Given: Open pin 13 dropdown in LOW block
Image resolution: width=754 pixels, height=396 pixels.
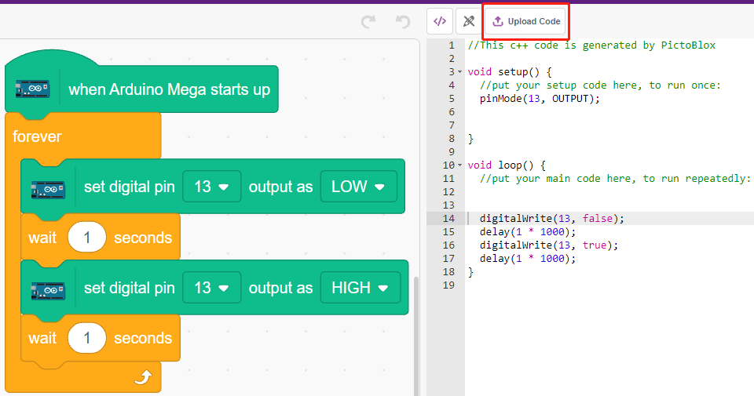Looking at the screenshot, I should [211, 187].
